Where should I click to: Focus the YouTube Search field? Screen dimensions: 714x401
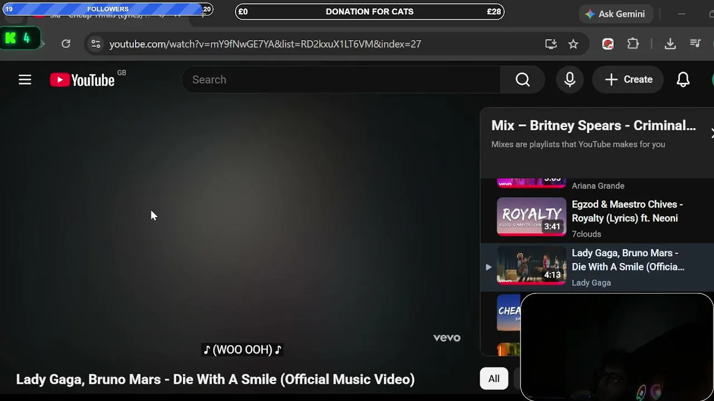click(x=341, y=80)
